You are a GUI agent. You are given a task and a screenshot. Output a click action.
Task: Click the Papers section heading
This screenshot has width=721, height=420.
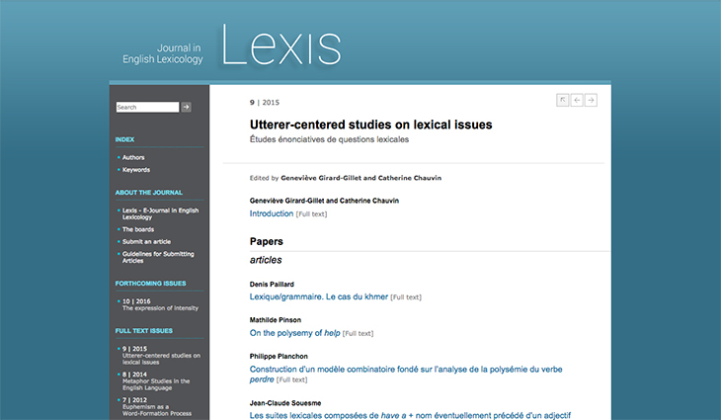(x=267, y=241)
